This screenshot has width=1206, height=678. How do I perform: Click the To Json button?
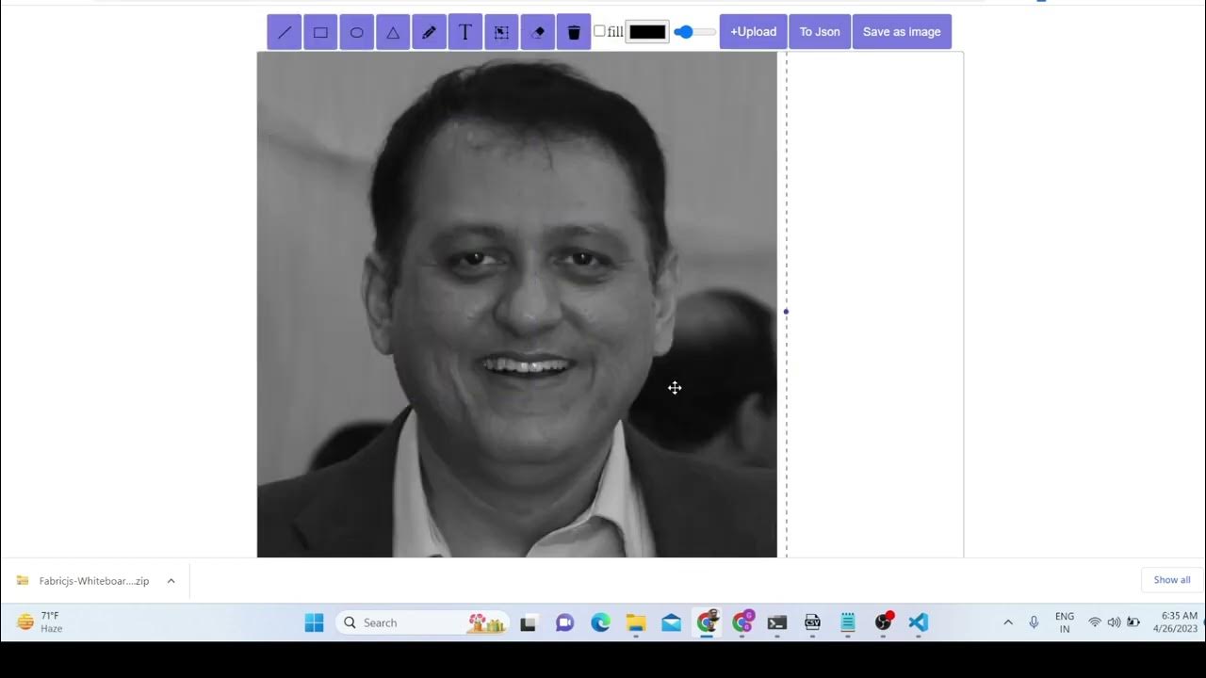(x=820, y=32)
